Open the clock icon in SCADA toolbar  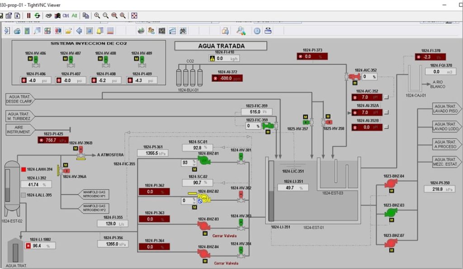257,31
